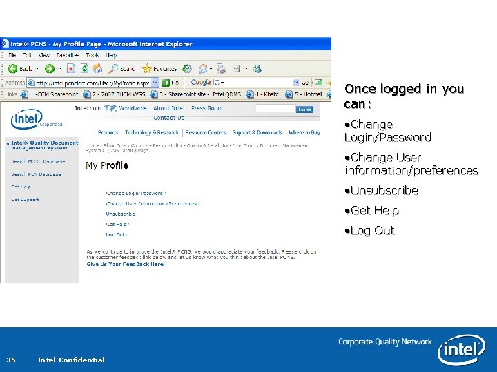Image resolution: width=497 pixels, height=372 pixels.
Task: Click Give Us Your Feedback Here link
Action: pos(126,264)
